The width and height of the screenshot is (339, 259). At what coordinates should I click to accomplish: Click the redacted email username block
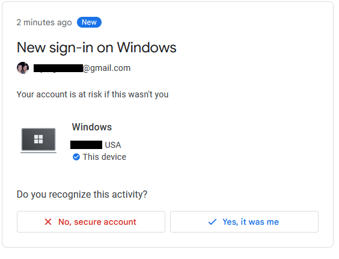click(x=58, y=69)
